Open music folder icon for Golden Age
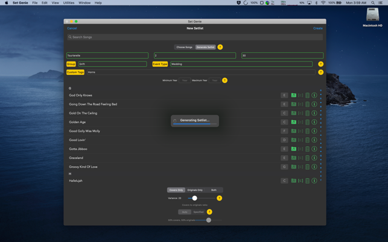 point(293,122)
